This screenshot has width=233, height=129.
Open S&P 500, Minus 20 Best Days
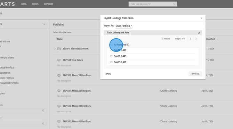coord(77,91)
